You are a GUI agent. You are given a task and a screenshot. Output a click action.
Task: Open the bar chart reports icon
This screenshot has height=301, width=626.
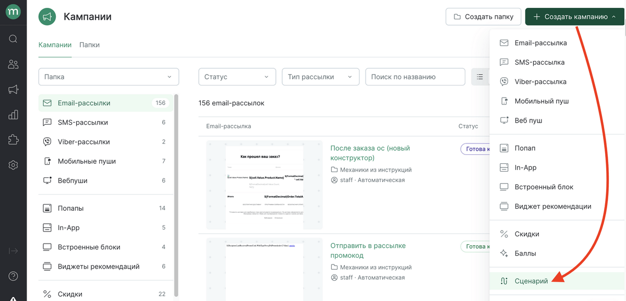click(13, 115)
